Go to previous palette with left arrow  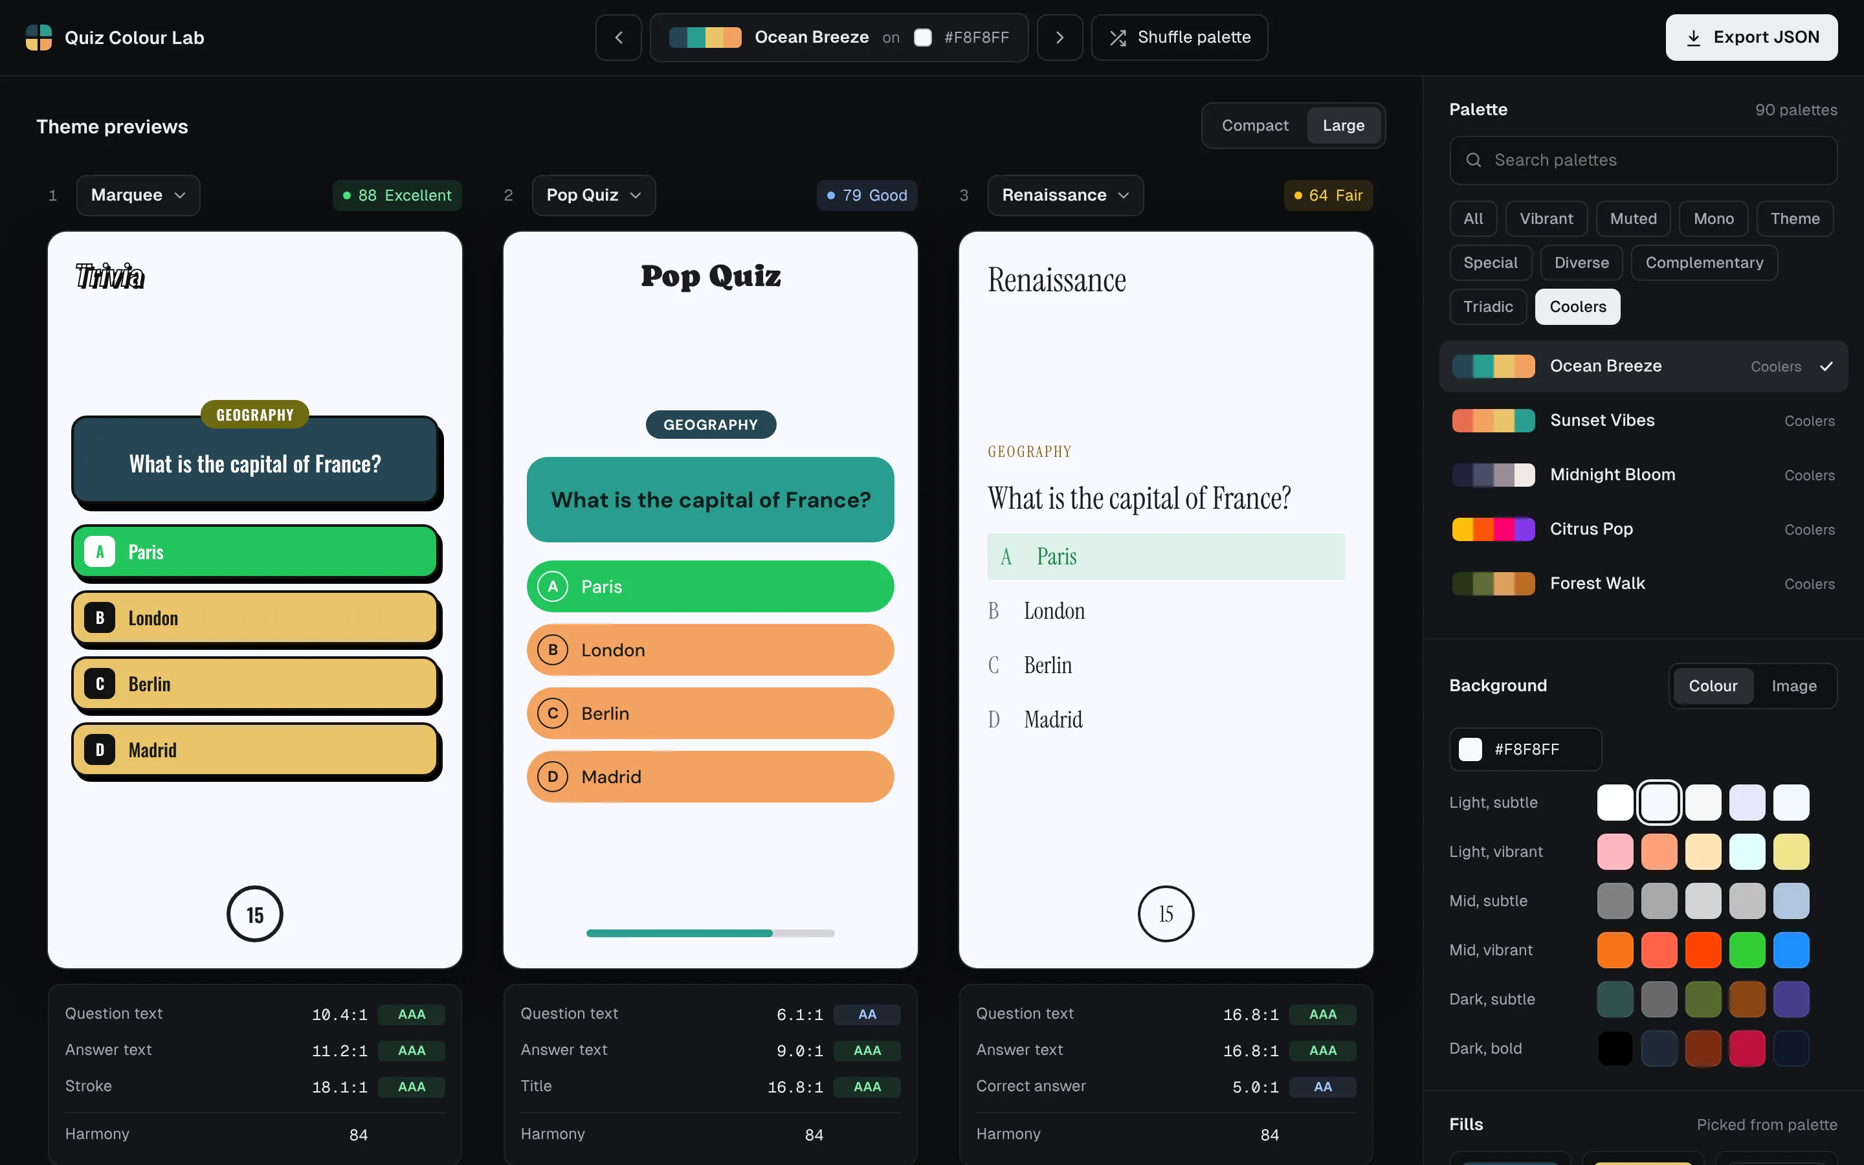pyautogui.click(x=619, y=37)
